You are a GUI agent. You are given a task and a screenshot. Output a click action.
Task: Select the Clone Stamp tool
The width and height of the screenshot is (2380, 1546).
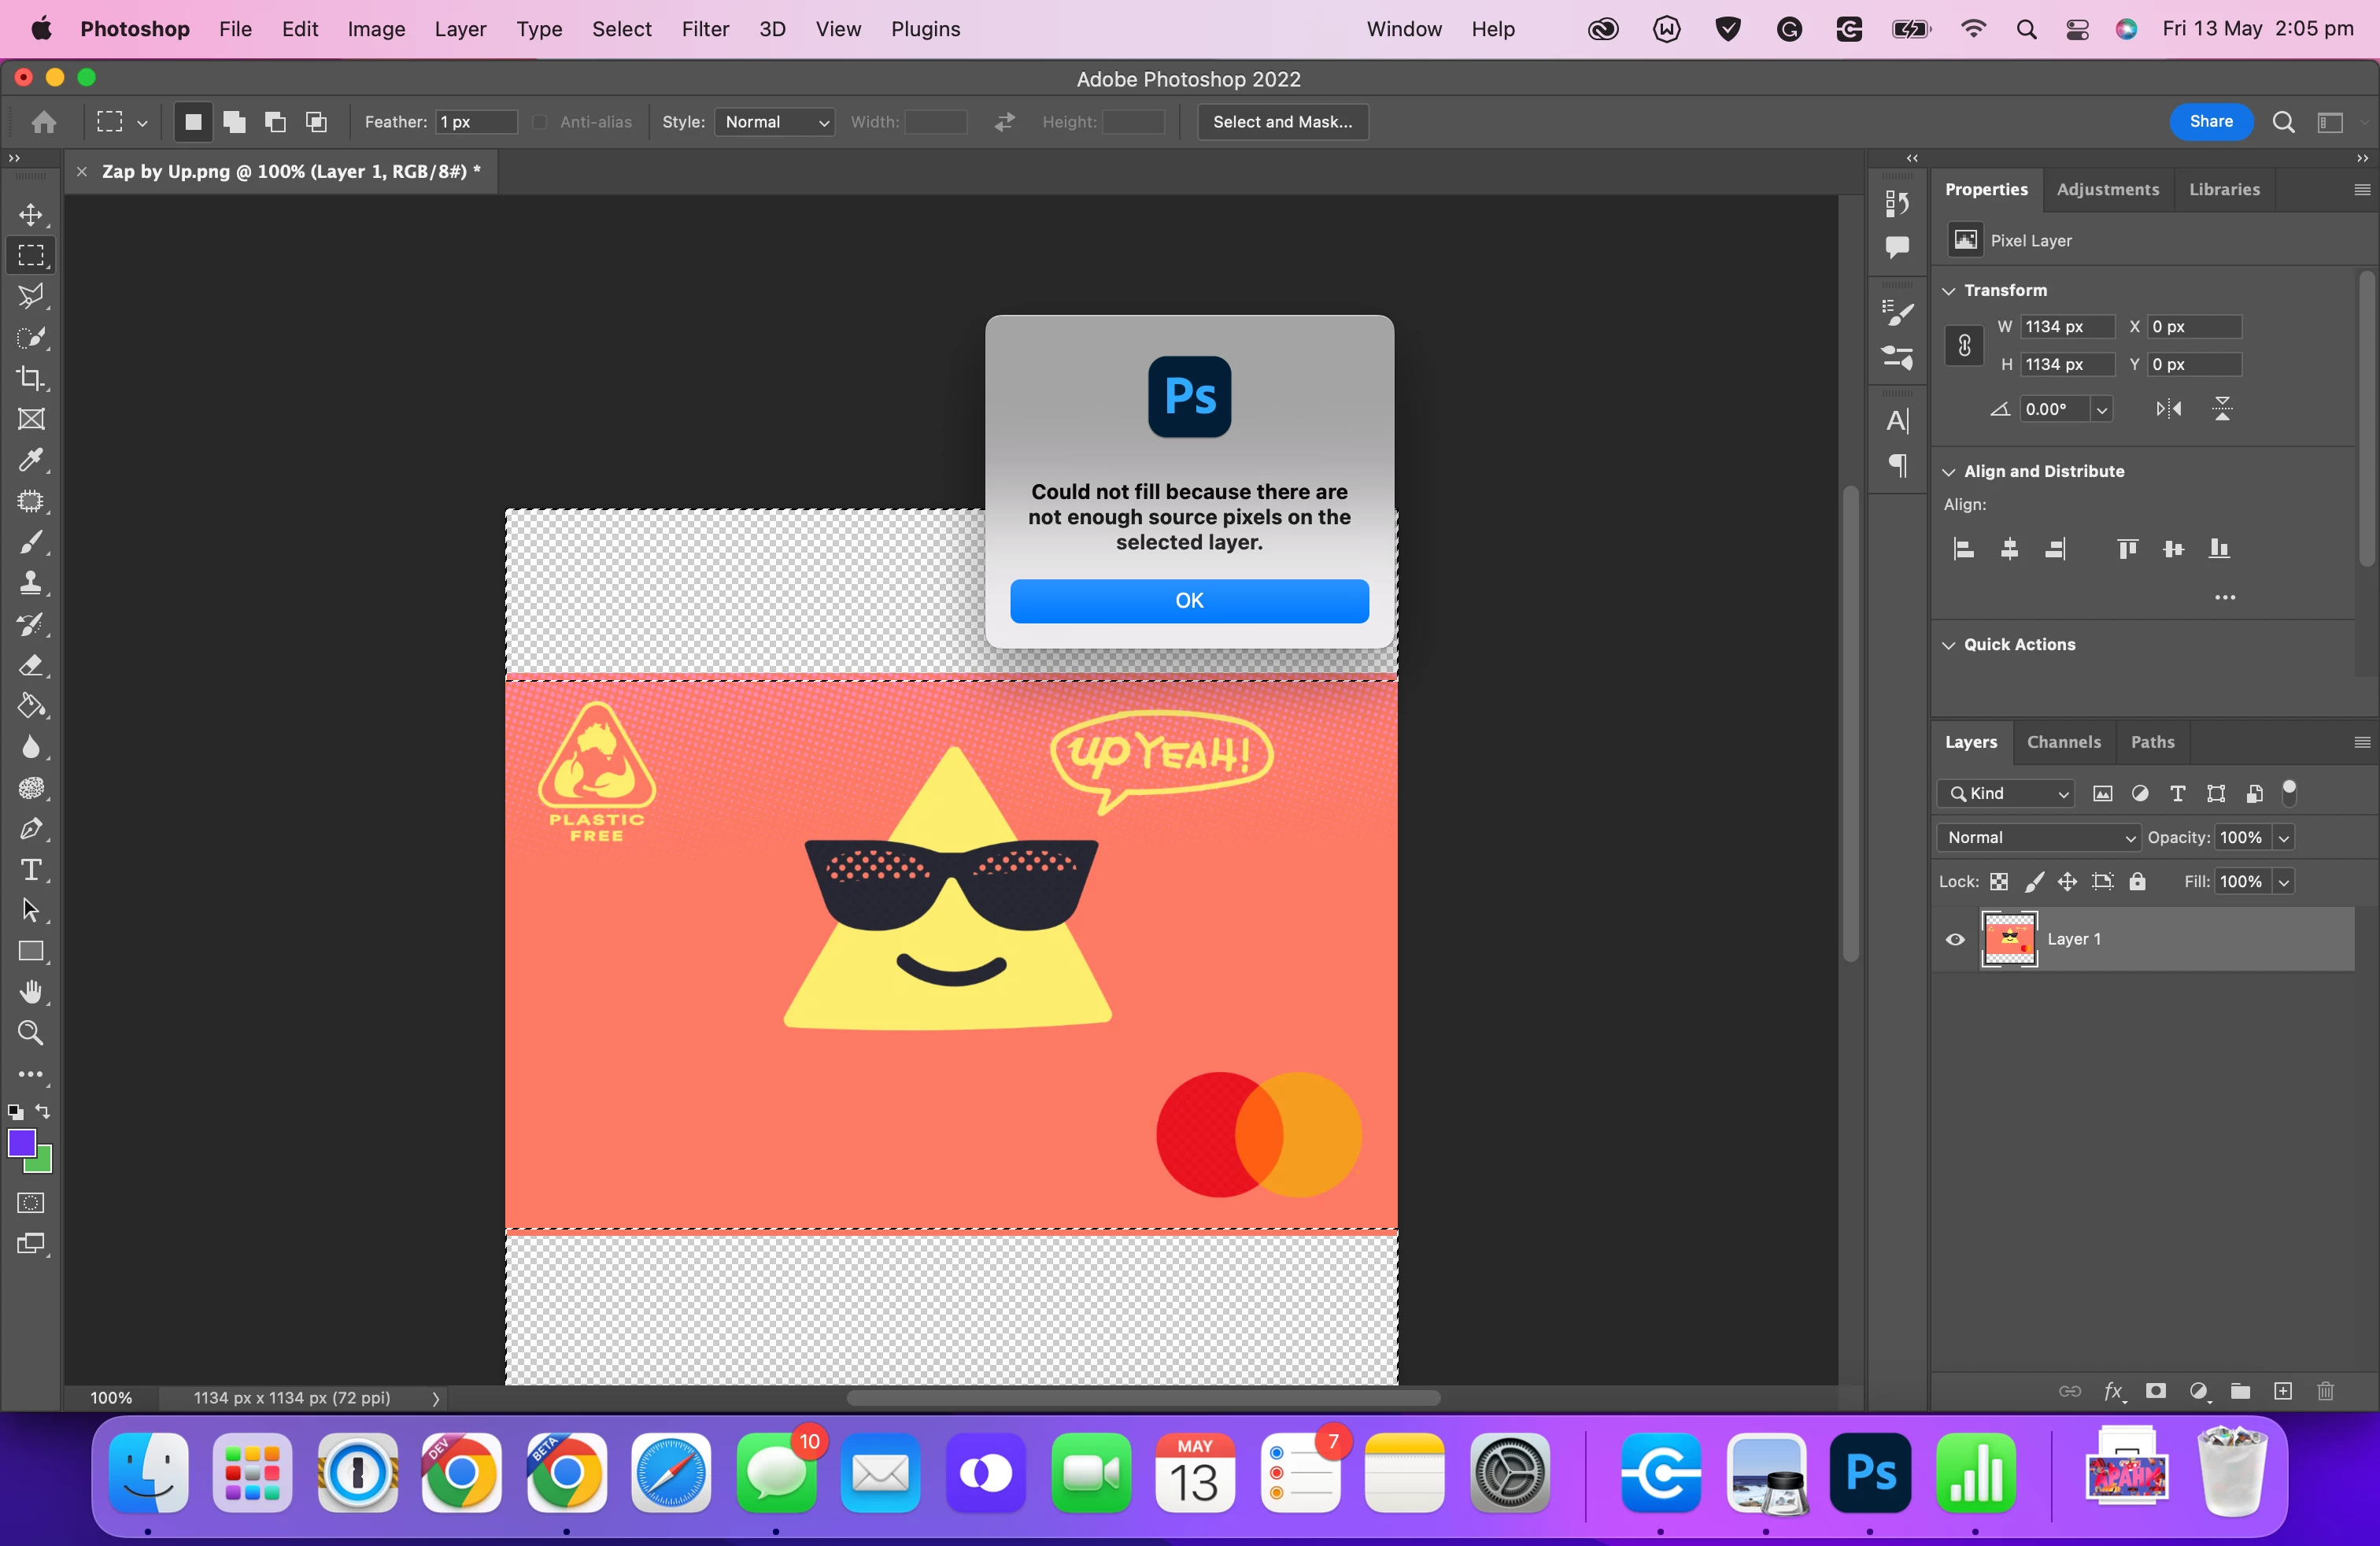click(31, 583)
